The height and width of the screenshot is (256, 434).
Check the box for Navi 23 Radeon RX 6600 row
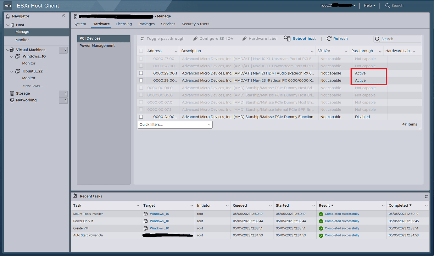coord(141,81)
